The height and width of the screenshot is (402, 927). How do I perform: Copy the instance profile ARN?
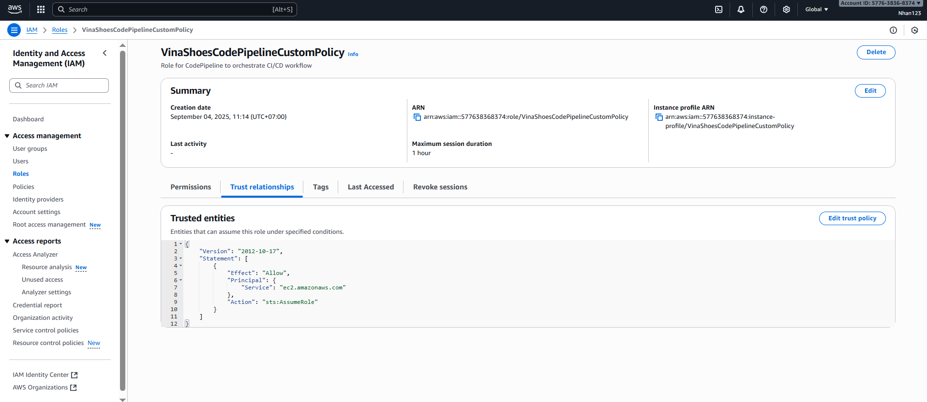(658, 117)
